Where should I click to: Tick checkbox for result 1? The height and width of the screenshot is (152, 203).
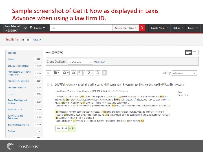[x=48, y=84]
